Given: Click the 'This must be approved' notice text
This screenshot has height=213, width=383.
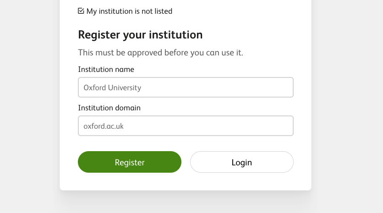Looking at the screenshot, I should pos(160,53).
